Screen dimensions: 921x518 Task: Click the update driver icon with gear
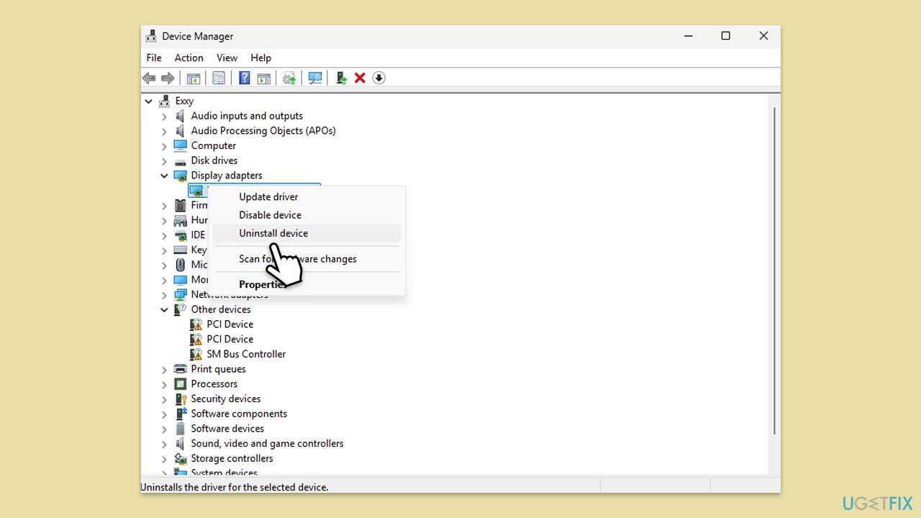(x=289, y=78)
